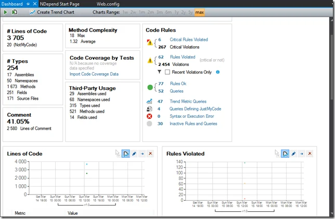Set Charts Range to 2y
Viewport: 335px width, 219px height.
[184, 12]
